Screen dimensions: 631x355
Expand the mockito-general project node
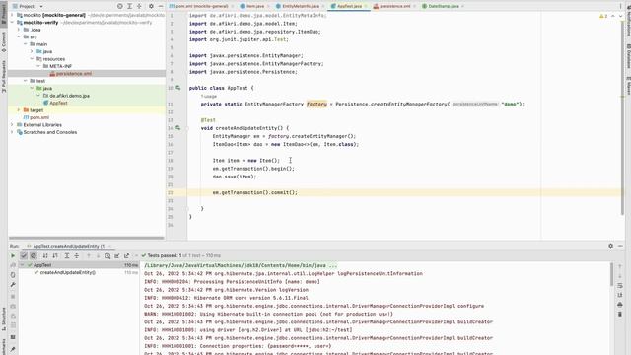(12, 15)
